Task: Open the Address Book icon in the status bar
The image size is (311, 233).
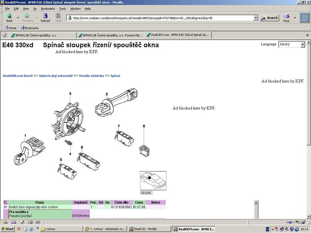Action: 30,222
